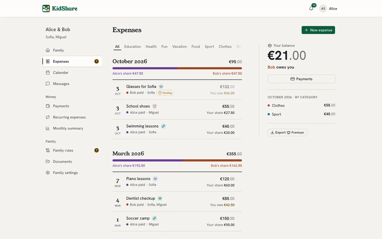
Task: Click the balance scale icon
Action: (270, 45)
